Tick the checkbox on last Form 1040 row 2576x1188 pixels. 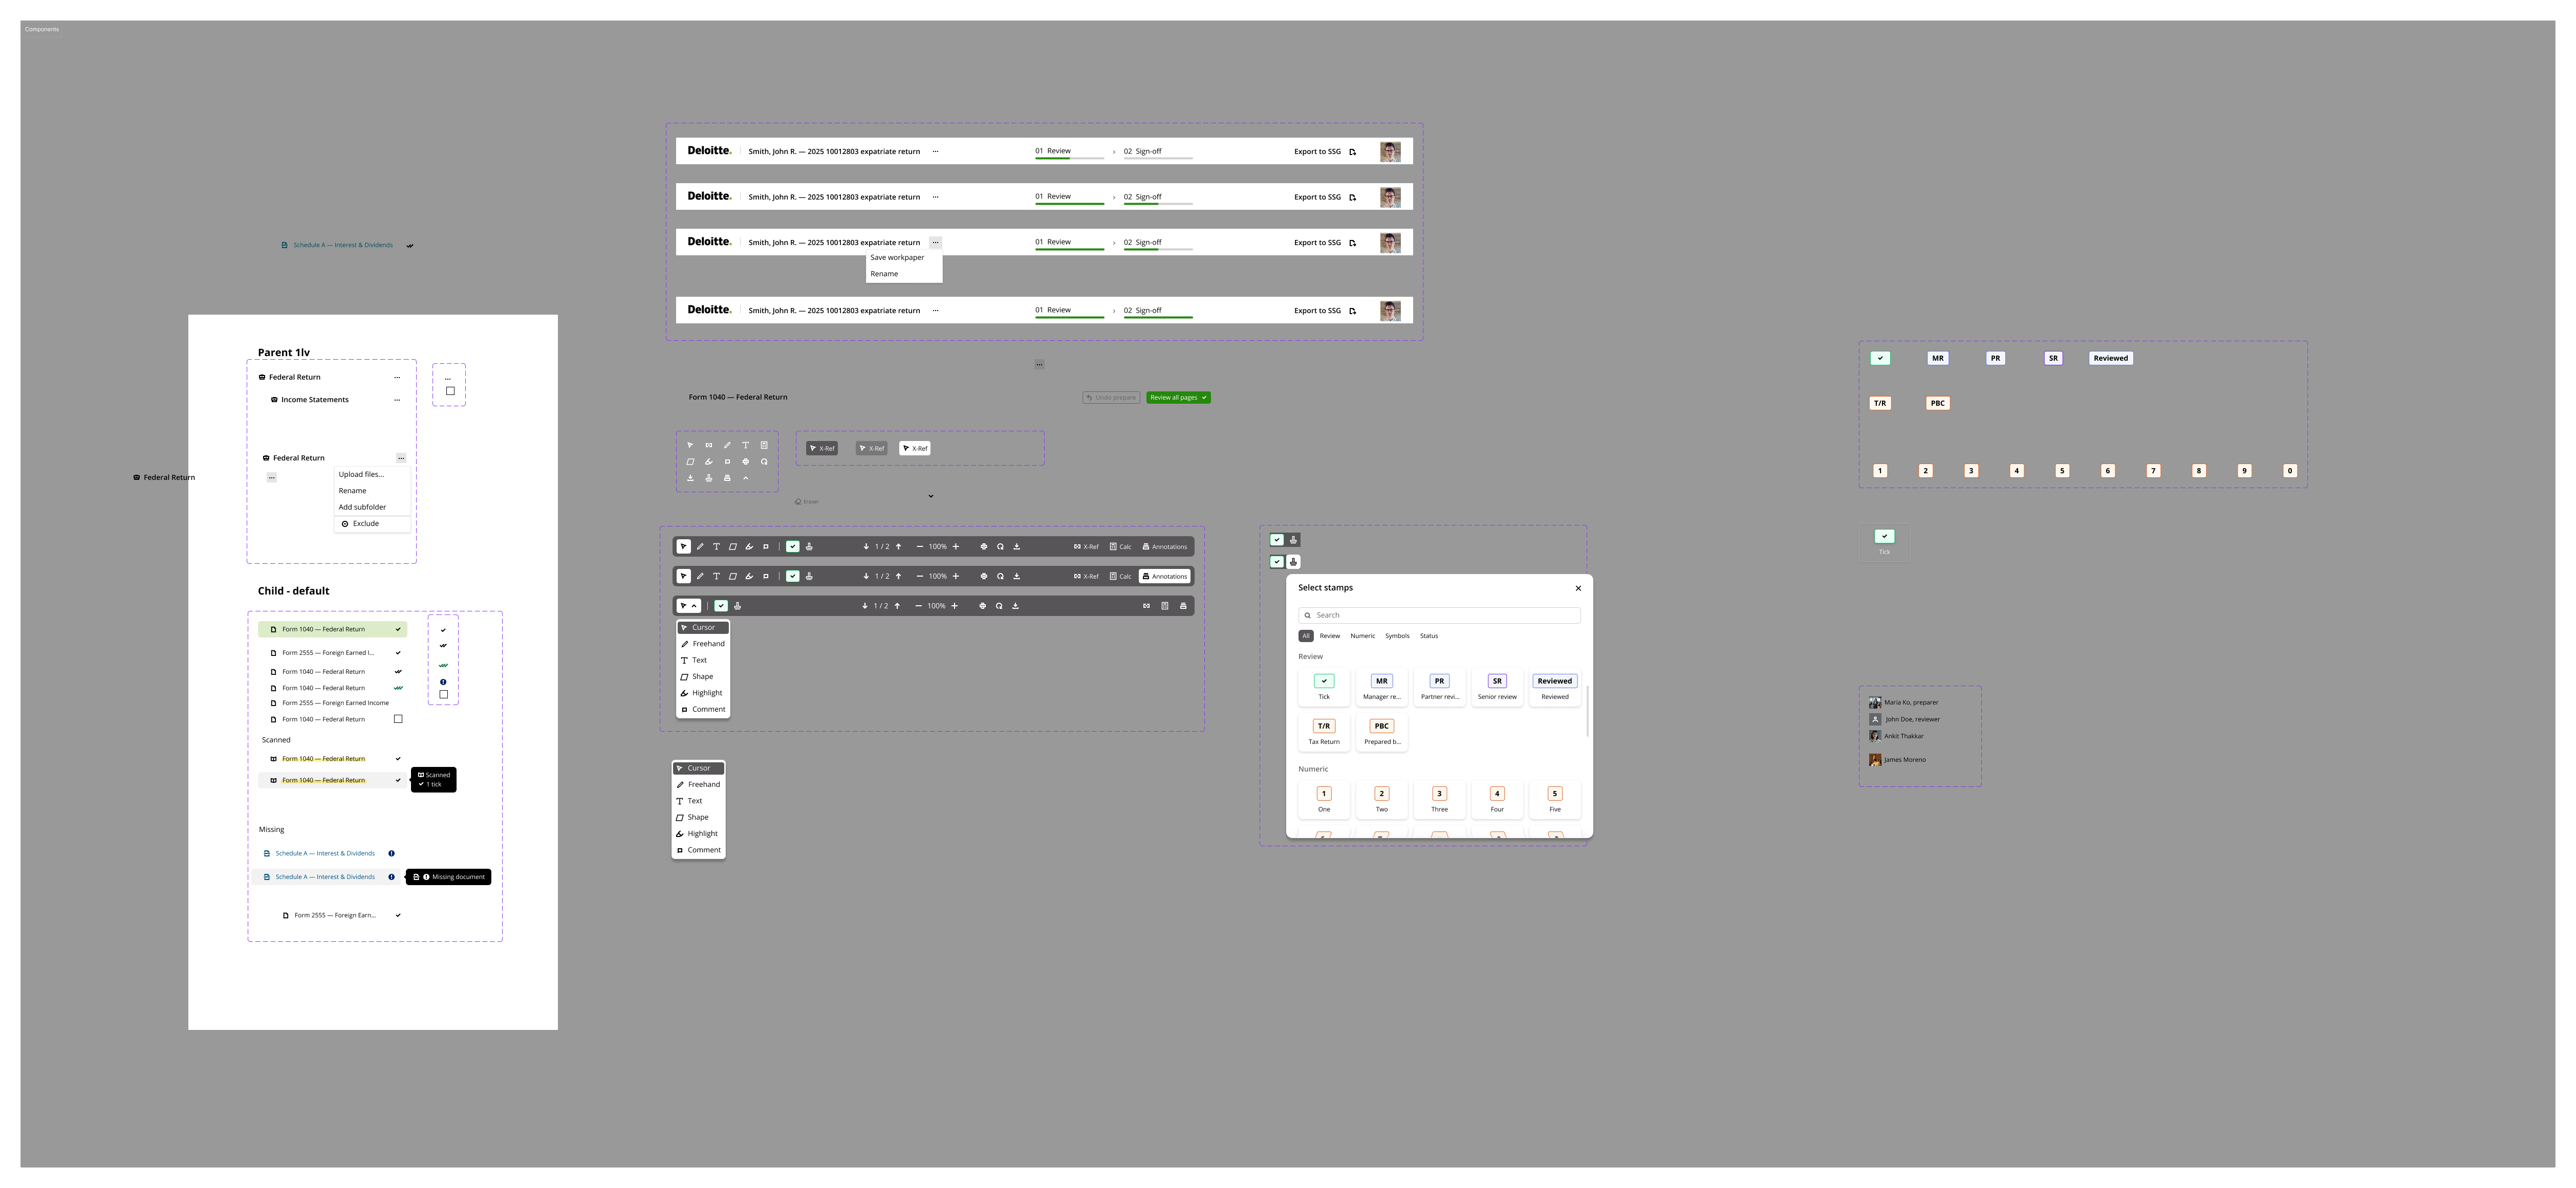pos(398,719)
